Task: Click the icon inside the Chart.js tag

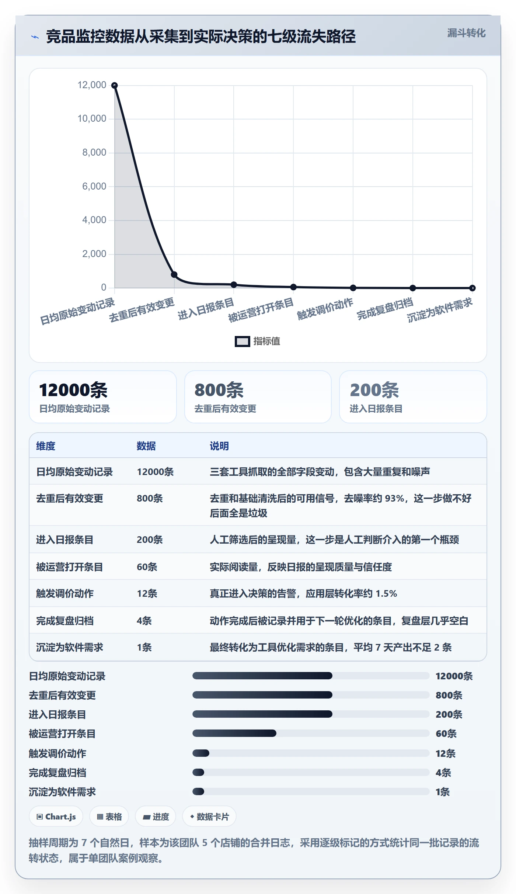Action: pos(40,817)
